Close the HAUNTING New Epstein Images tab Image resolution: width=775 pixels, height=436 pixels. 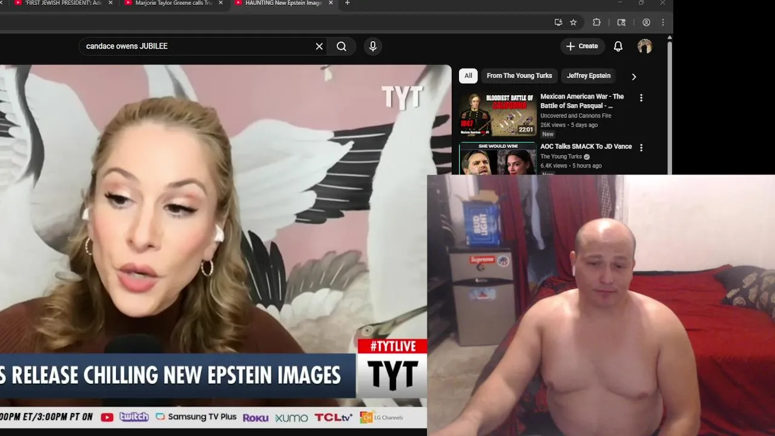pyautogui.click(x=331, y=3)
